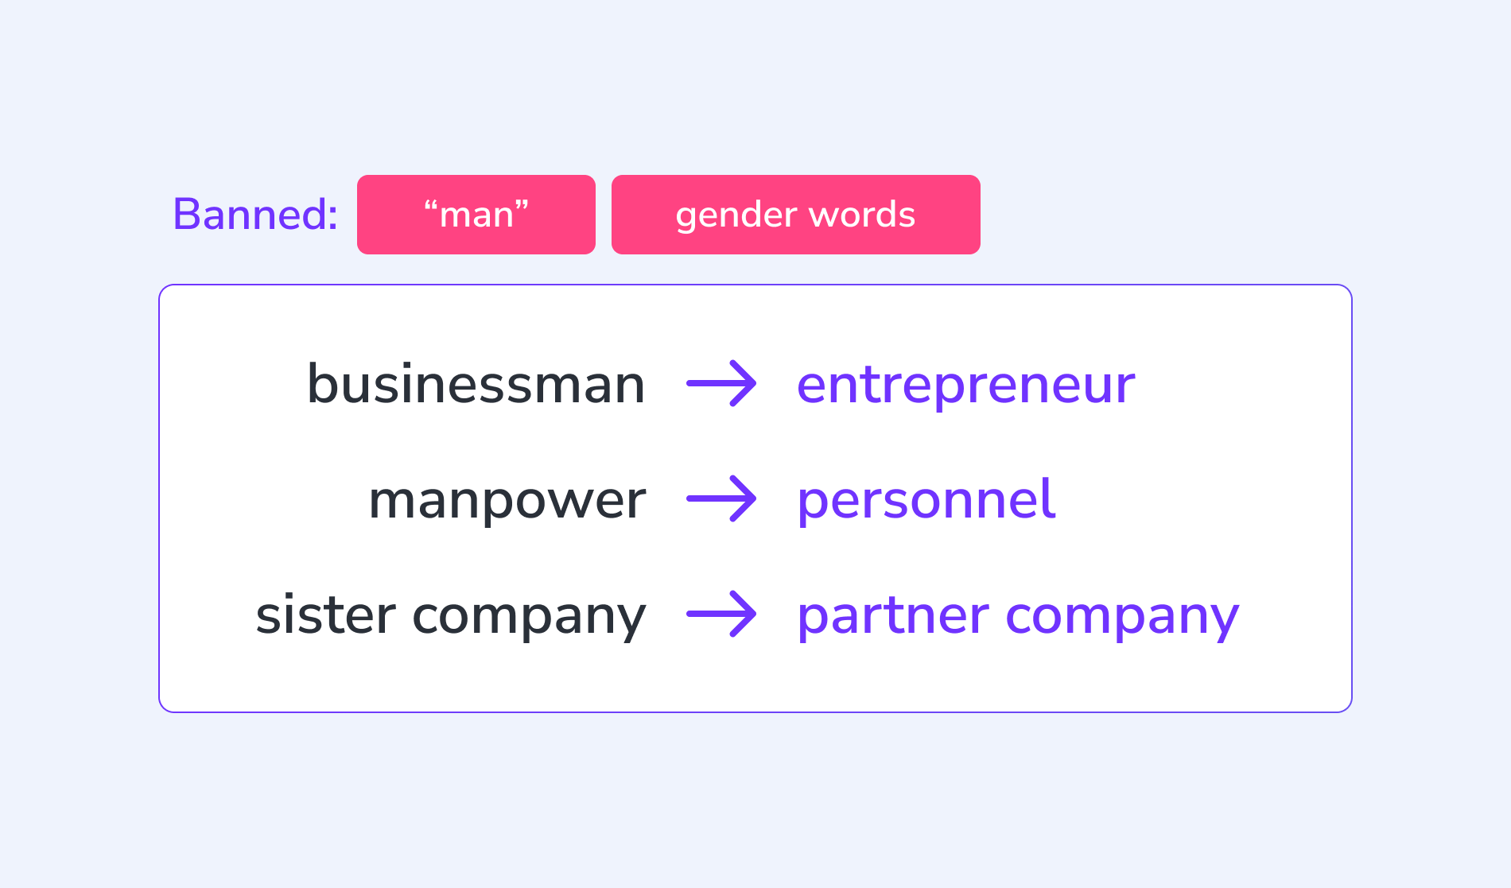The image size is (1511, 888).
Task: Choose the personnel replacement
Action: 926,500
